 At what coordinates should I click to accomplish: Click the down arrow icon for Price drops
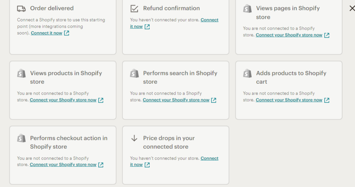click(134, 138)
